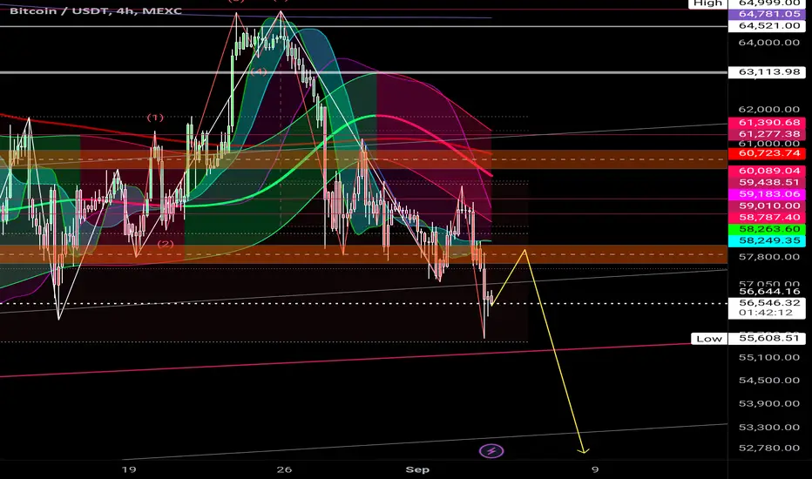Select the cyan 58,249.35 price label
Viewport: 812px width, 479px height.
pyautogui.click(x=767, y=240)
